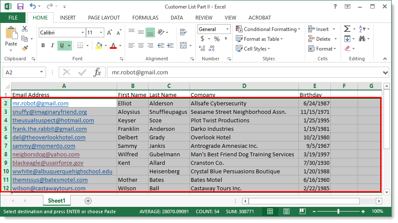Decrease decimal places

point(212,48)
